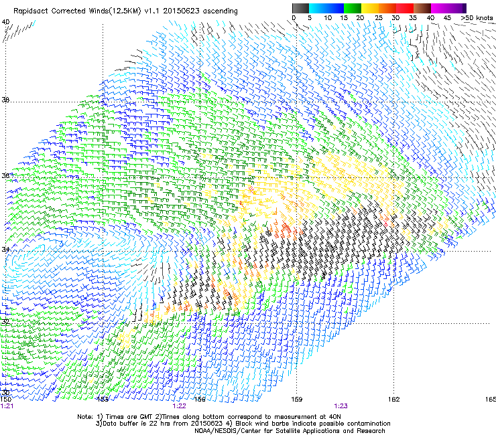Screen dimensions: 496x435
Task: Click the green 15-20 knots legend swatch
Action: point(353,8)
